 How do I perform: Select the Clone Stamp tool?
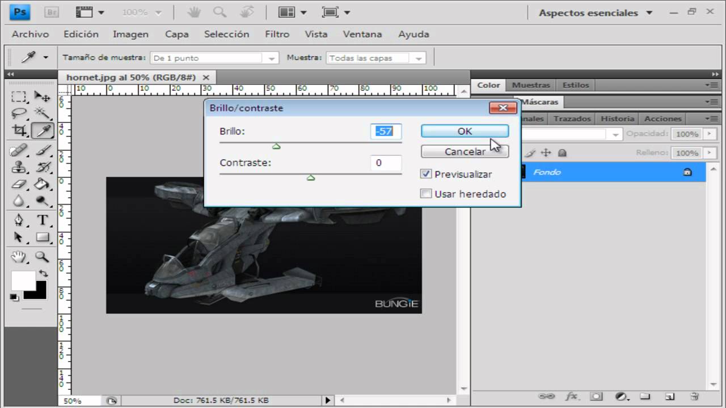(x=19, y=167)
